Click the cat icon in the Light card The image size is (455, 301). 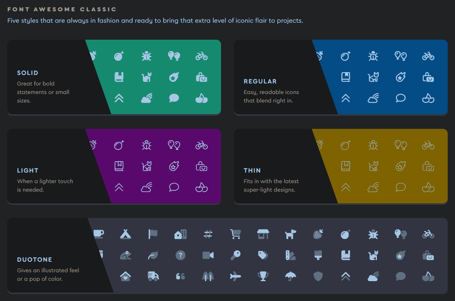point(146,166)
